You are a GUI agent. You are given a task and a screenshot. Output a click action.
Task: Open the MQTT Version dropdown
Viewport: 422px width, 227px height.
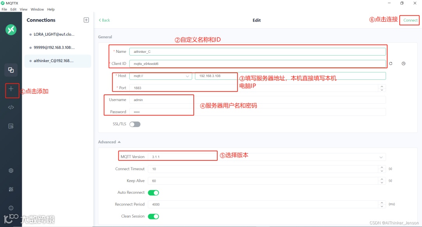267,157
